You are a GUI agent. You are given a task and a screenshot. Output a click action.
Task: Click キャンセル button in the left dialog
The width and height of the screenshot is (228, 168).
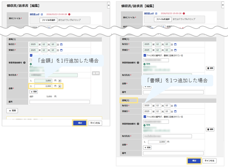click(95, 123)
